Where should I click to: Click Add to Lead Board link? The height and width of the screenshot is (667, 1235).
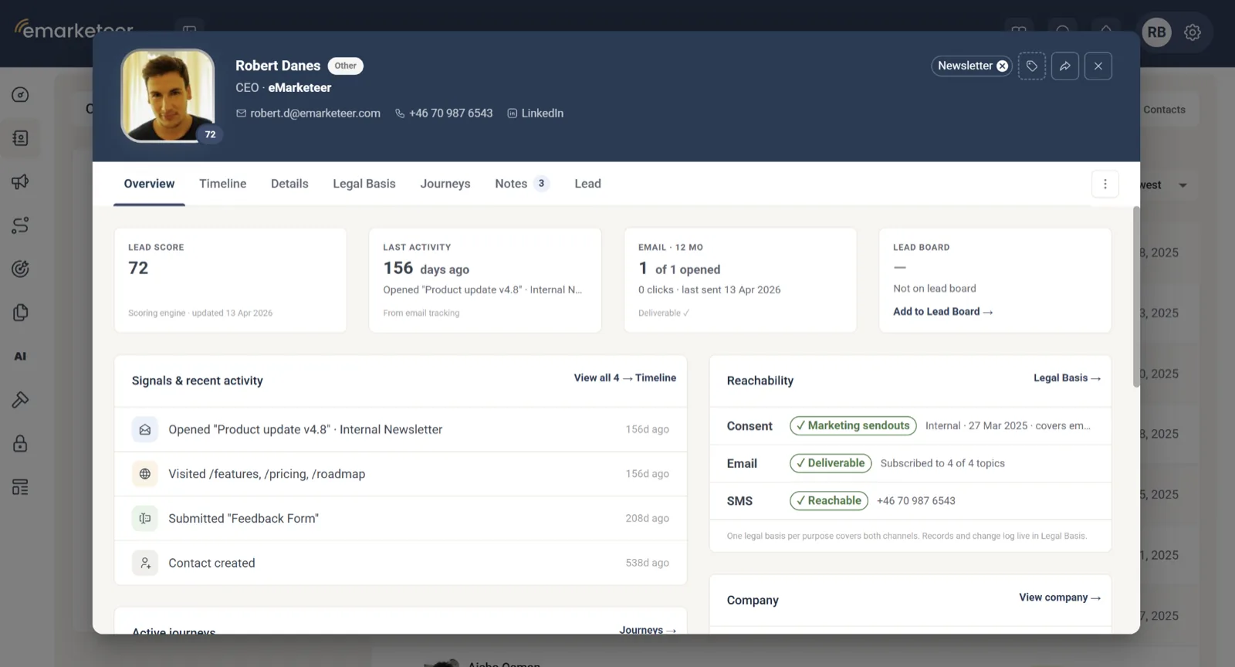pos(943,312)
